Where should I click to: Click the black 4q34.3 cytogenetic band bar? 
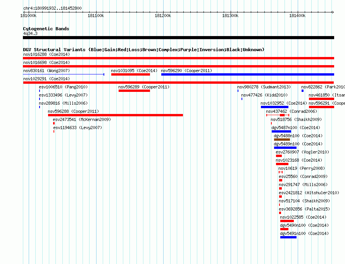pos(178,38)
